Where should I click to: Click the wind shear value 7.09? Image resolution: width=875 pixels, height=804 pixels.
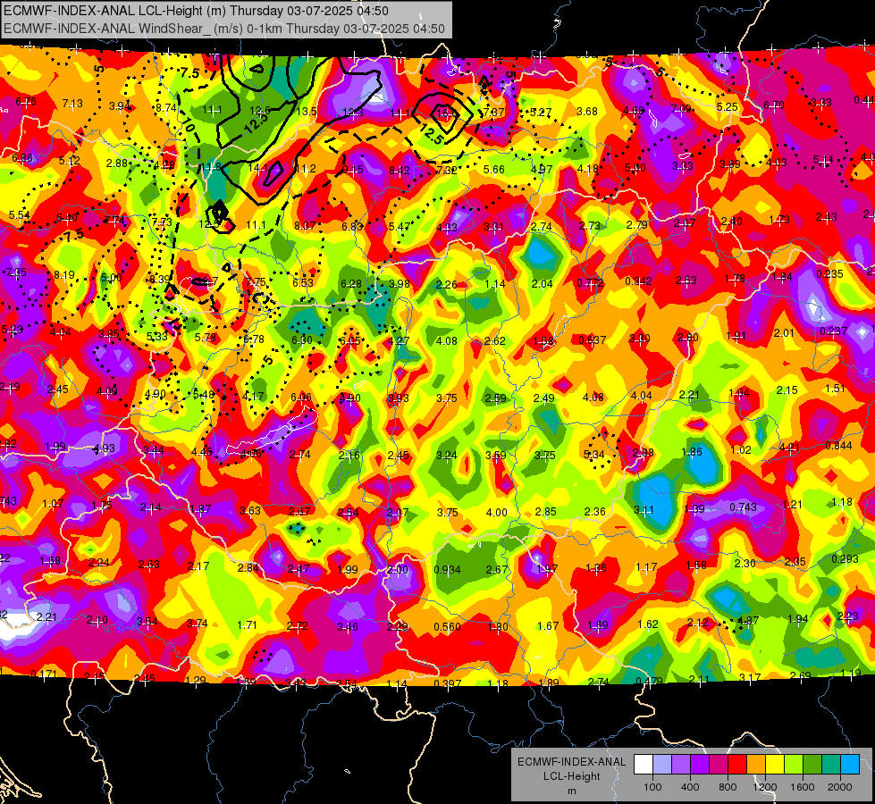[681, 109]
